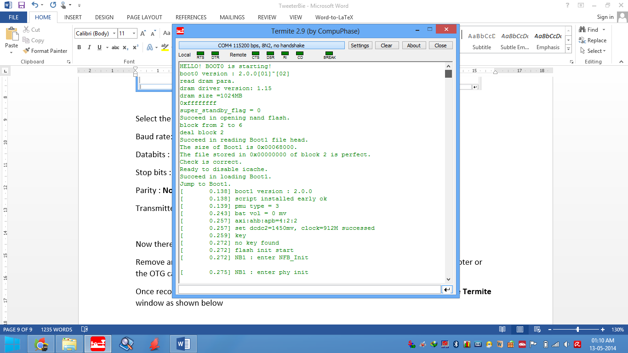This screenshot has height=353, width=628.
Task: Click Termite icon in the taskbar
Action: (x=97, y=343)
